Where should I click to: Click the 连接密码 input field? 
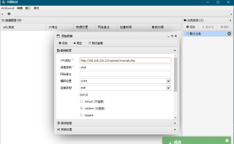[x=125, y=68]
